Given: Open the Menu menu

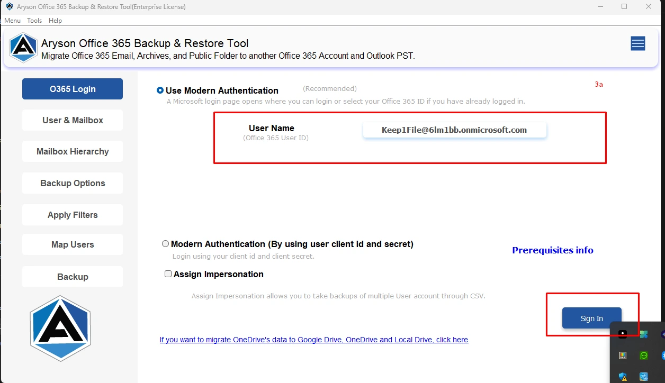Looking at the screenshot, I should pos(12,21).
